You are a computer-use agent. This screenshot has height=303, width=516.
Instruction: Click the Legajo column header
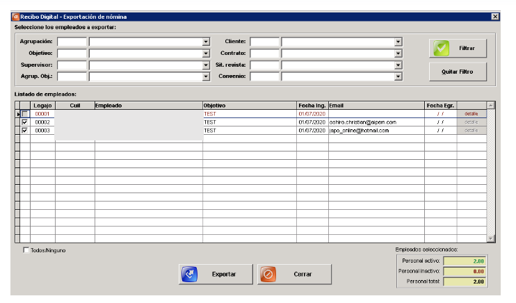43,106
